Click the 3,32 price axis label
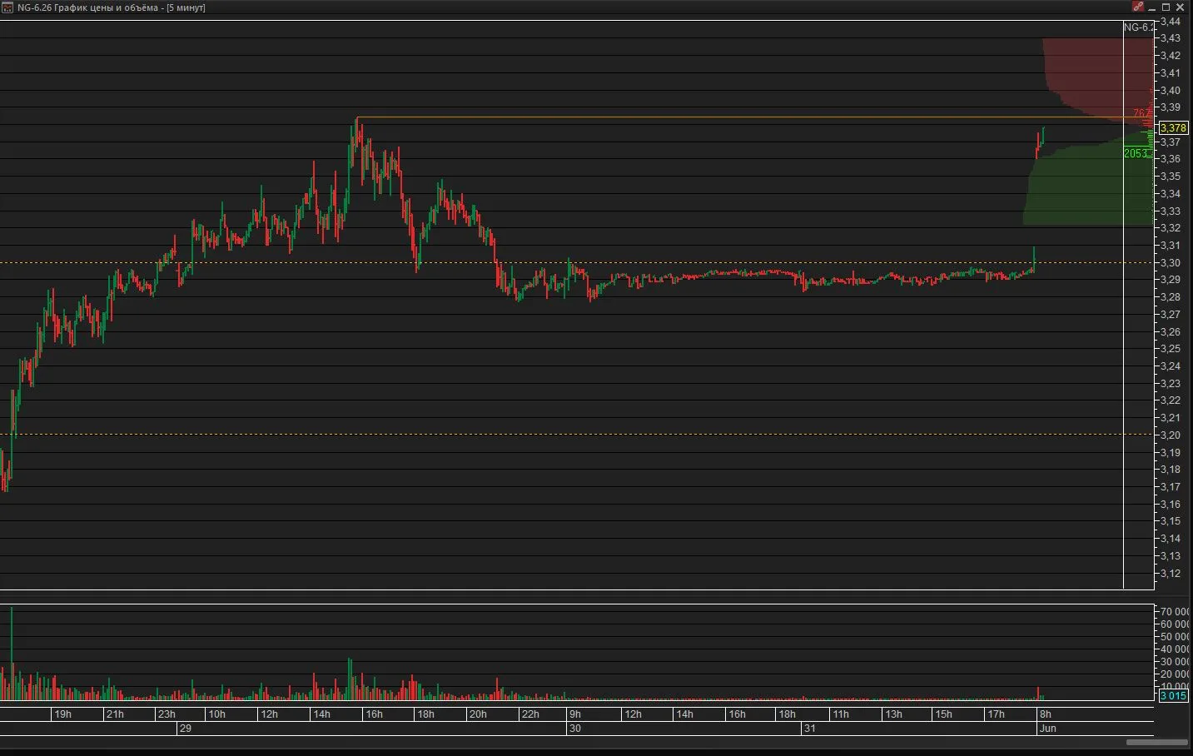The image size is (1193, 756). click(1171, 228)
